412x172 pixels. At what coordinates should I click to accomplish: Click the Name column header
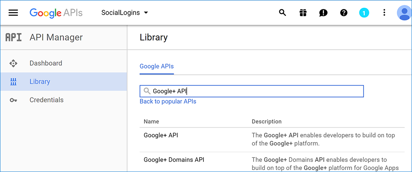pos(151,121)
